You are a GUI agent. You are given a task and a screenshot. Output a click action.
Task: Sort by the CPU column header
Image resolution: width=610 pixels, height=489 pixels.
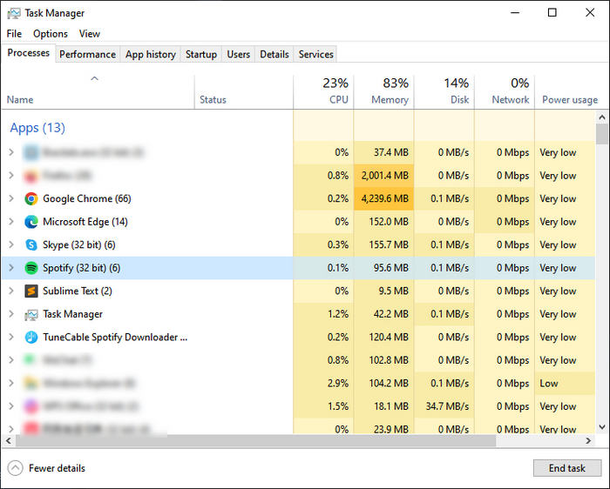(323, 91)
